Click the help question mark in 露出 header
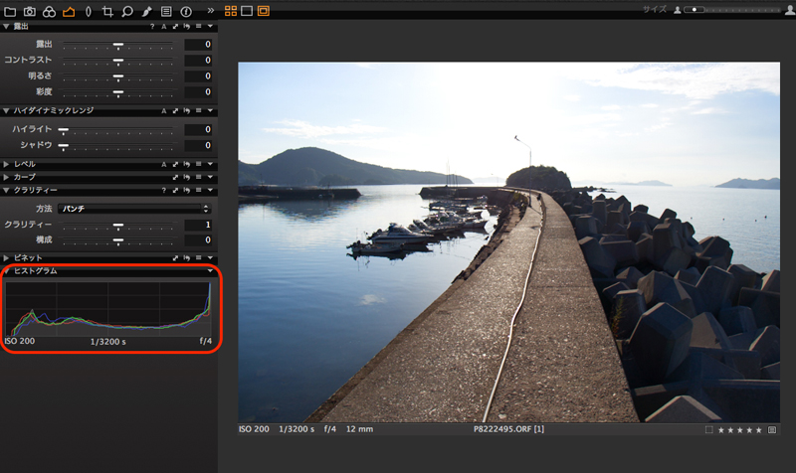This screenshot has width=796, height=473. 151,27
